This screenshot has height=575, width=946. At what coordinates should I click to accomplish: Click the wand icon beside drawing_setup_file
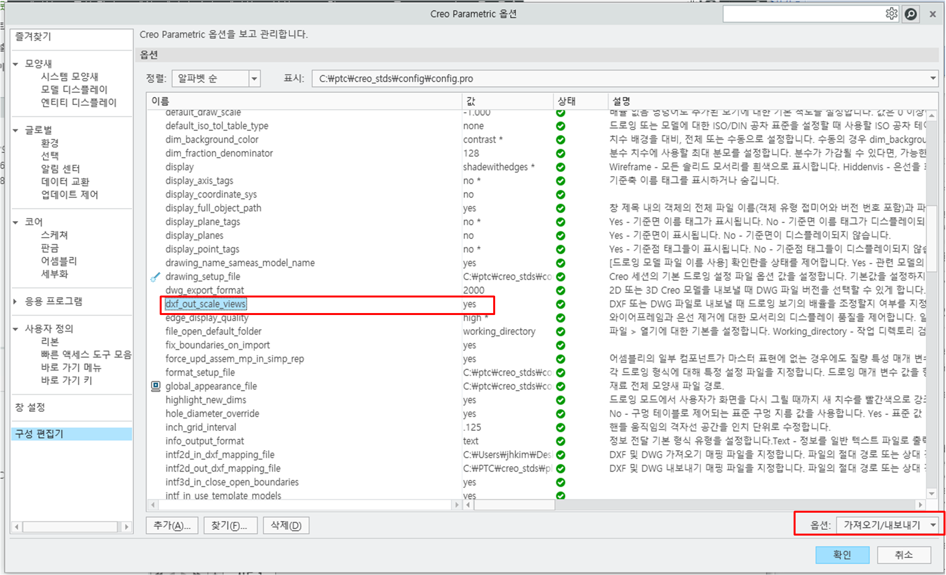pos(155,277)
